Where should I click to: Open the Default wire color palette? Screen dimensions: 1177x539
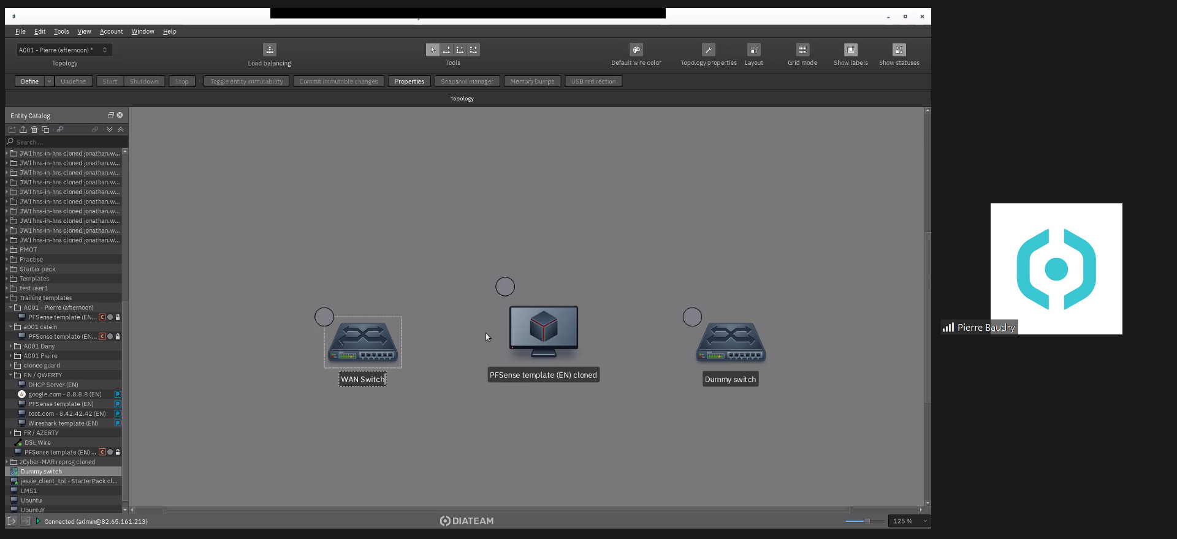(x=636, y=50)
